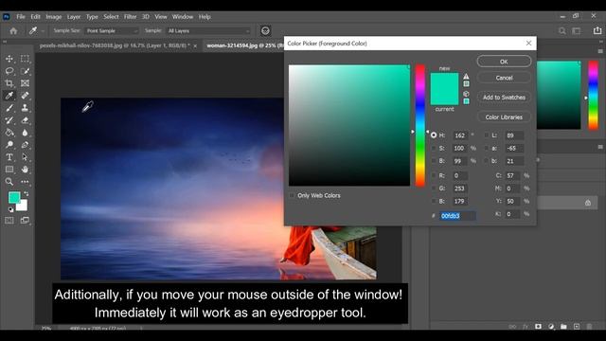Viewport: 606px width, 341px height.
Task: Open the Filter menu
Action: pos(131,17)
